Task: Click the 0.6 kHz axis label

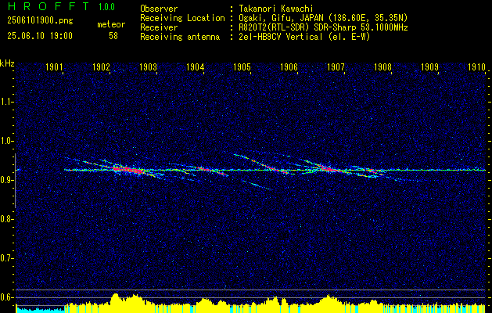Action: [x=6, y=297]
